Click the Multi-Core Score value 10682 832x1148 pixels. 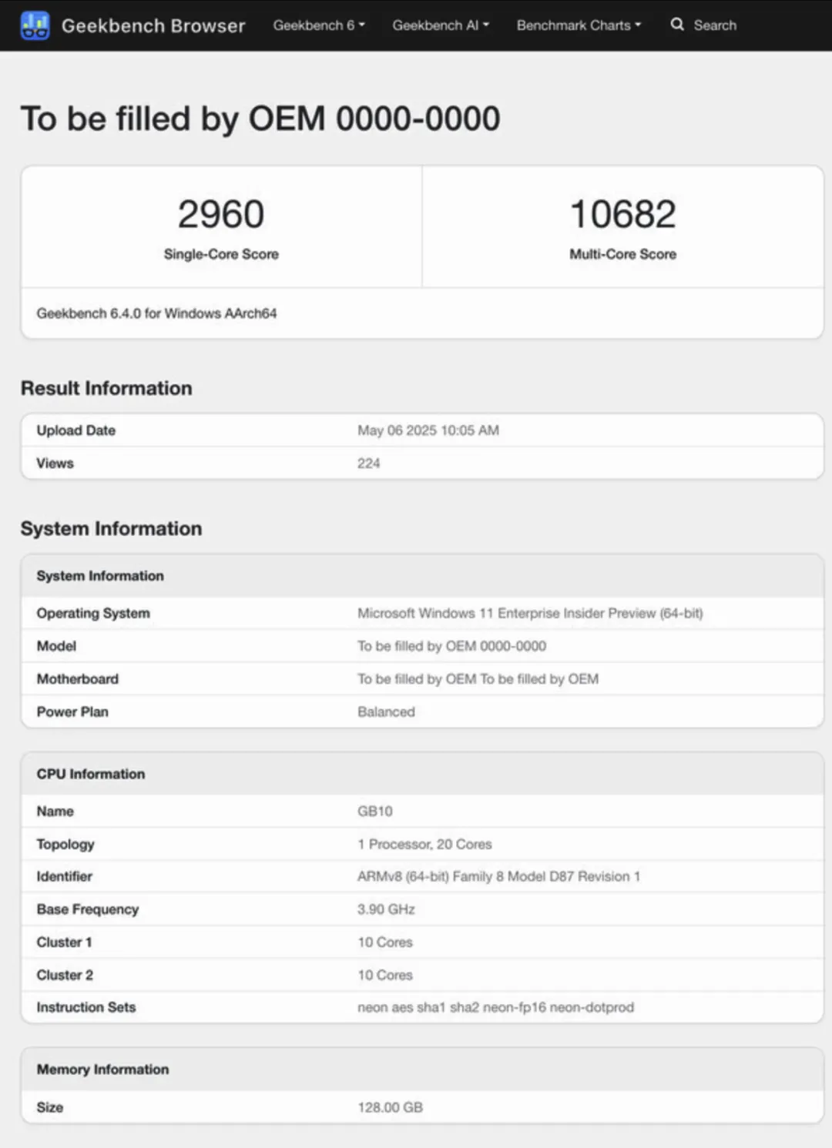click(x=622, y=214)
